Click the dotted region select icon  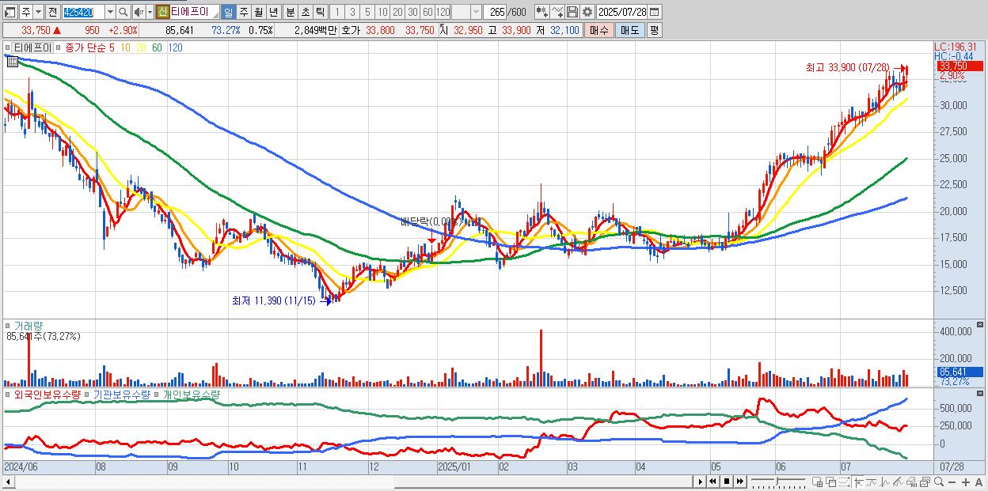[844, 482]
